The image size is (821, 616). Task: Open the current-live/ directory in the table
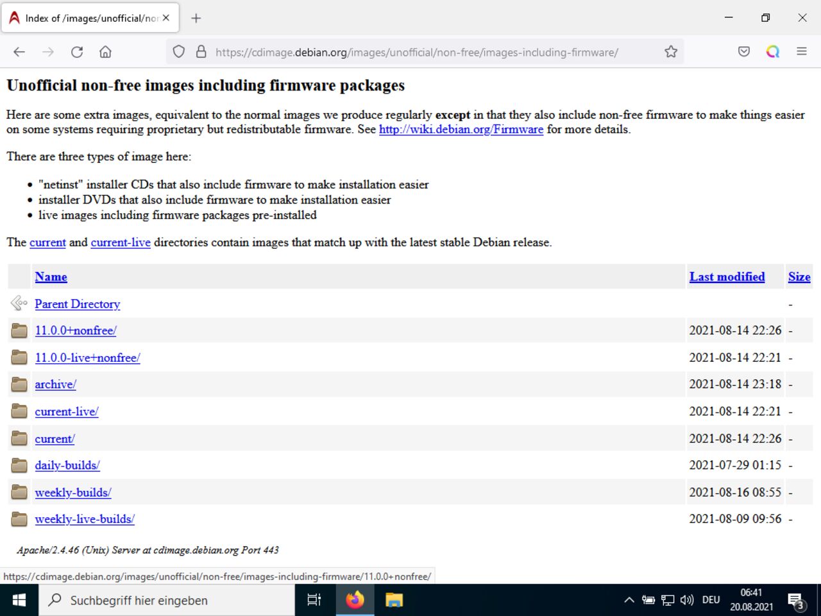[x=67, y=411]
